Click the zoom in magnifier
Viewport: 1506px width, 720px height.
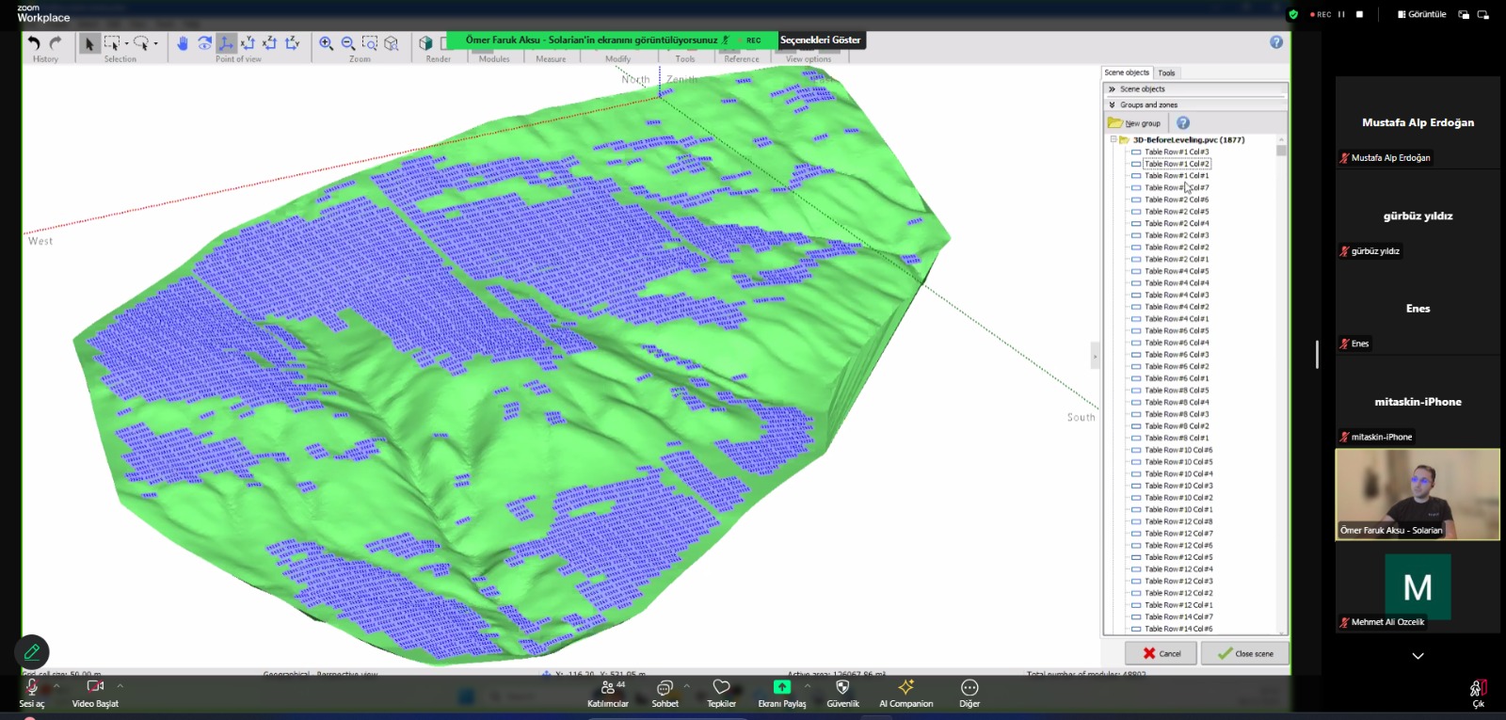point(327,43)
